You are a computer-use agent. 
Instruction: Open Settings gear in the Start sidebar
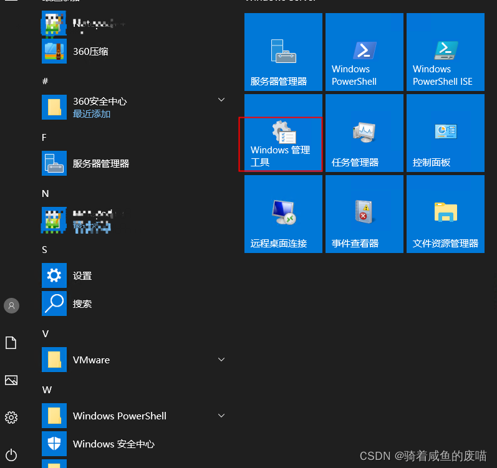11,418
